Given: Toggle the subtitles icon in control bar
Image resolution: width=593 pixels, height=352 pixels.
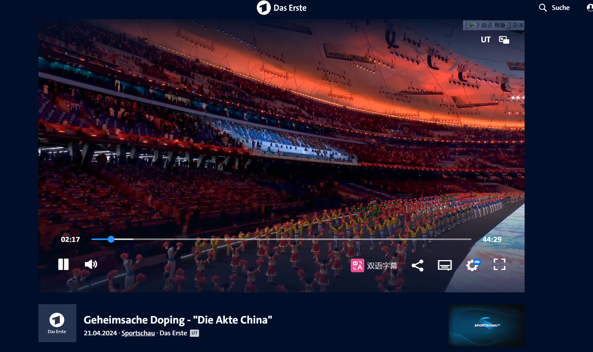Looking at the screenshot, I should [x=445, y=265].
